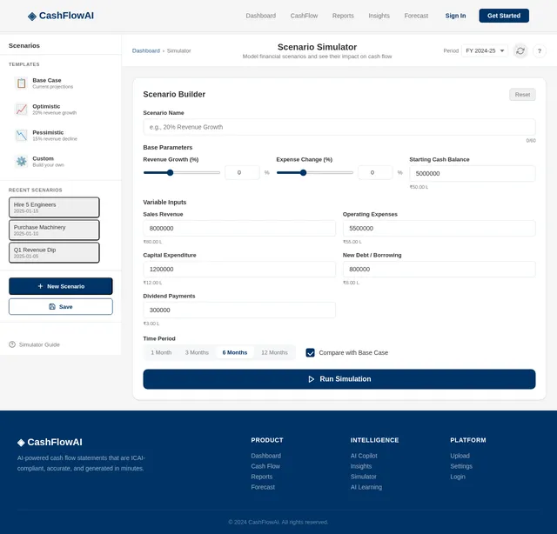Click the Run Simulation button
Image resolution: width=557 pixels, height=534 pixels.
click(339, 379)
